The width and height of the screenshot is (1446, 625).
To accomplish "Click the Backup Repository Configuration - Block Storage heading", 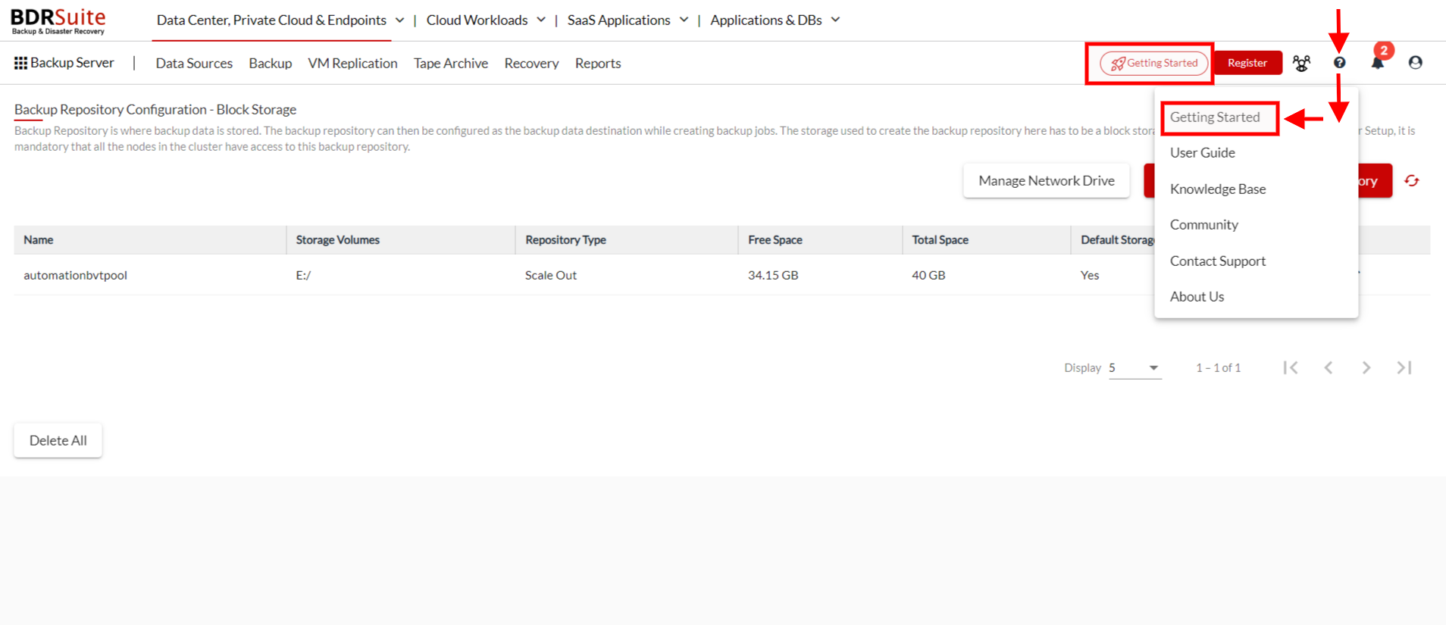I will (x=155, y=110).
